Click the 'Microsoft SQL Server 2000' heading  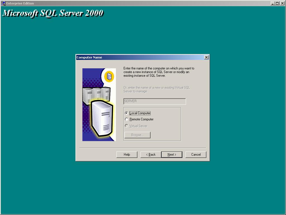tap(53, 13)
